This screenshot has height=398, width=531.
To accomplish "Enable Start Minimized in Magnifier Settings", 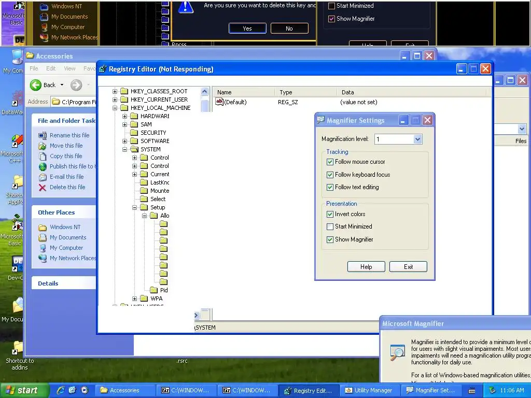I will pos(330,226).
